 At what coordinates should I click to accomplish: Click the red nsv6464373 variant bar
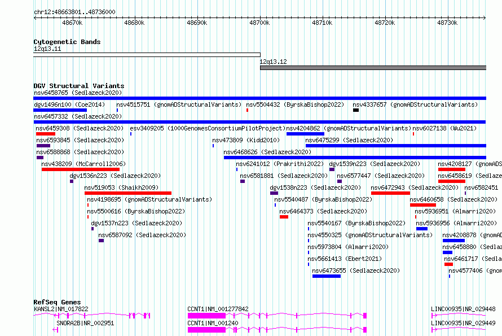[284, 217]
